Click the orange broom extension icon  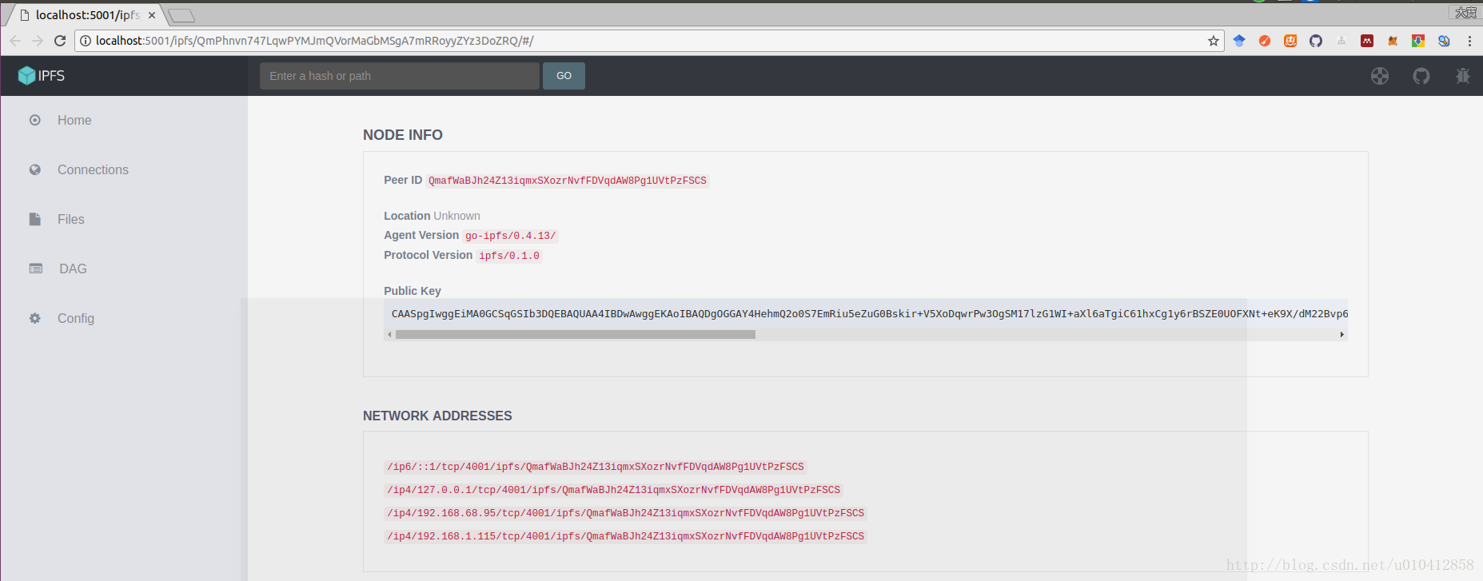pyautogui.click(x=1265, y=41)
